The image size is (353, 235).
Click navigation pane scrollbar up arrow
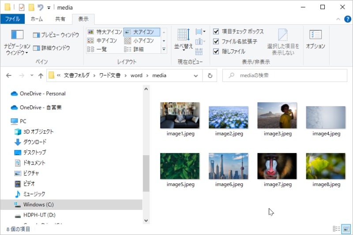pos(146,89)
